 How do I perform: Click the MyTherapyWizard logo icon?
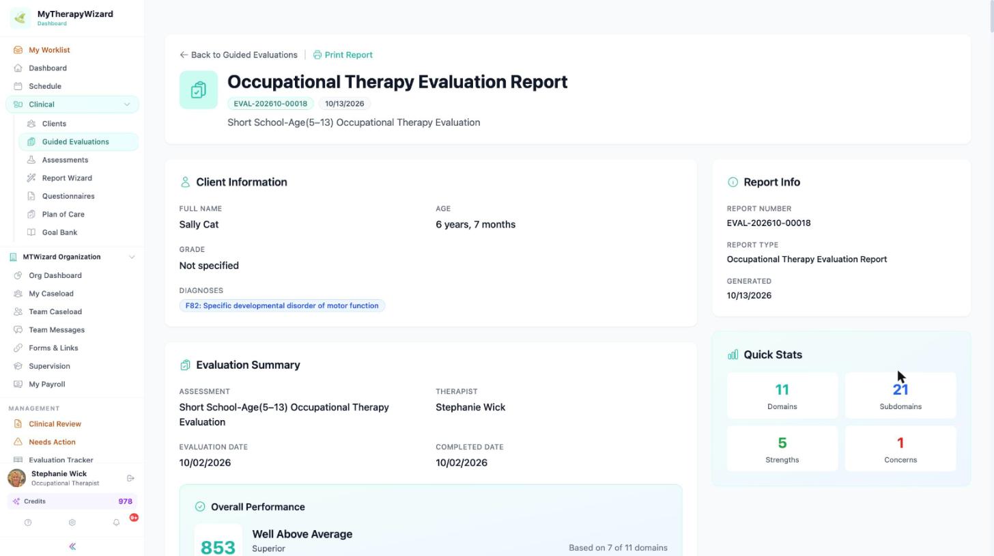coord(20,18)
